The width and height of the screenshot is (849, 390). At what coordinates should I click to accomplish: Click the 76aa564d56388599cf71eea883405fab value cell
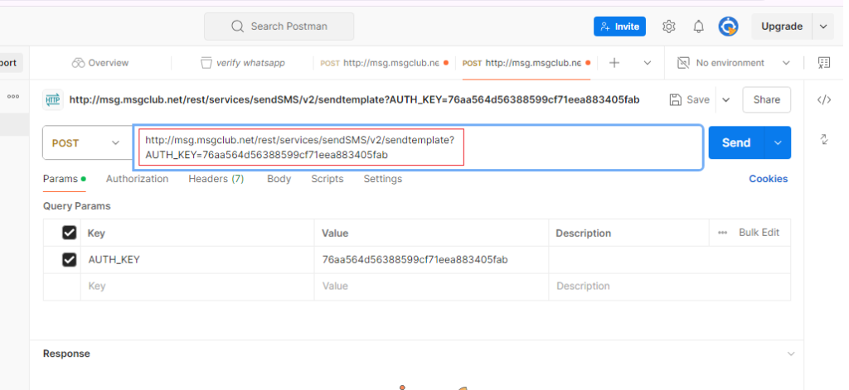(431, 260)
